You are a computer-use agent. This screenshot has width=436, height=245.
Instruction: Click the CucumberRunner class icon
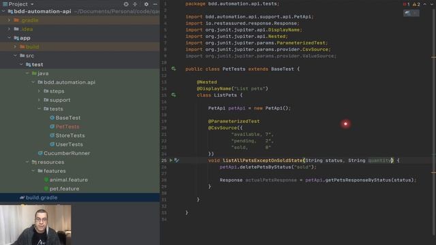(x=40, y=153)
